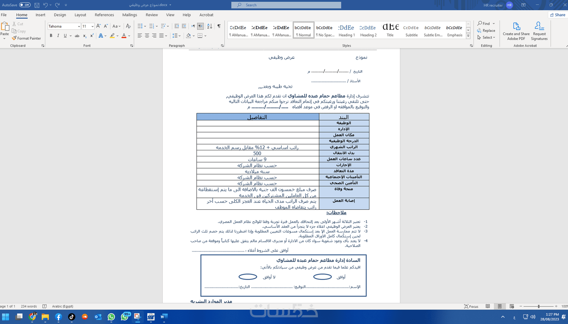568x324 pixels.
Task: Toggle right-to-left text direction
Action: tap(200, 26)
